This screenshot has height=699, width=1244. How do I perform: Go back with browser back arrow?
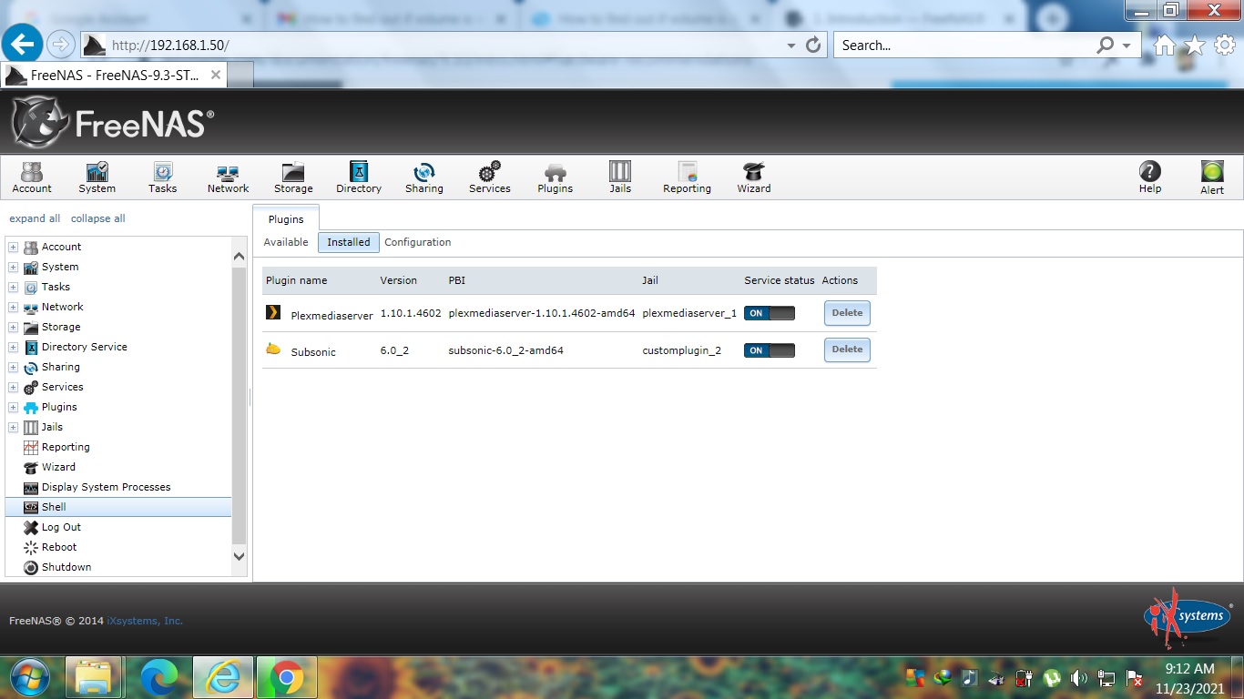[23, 44]
